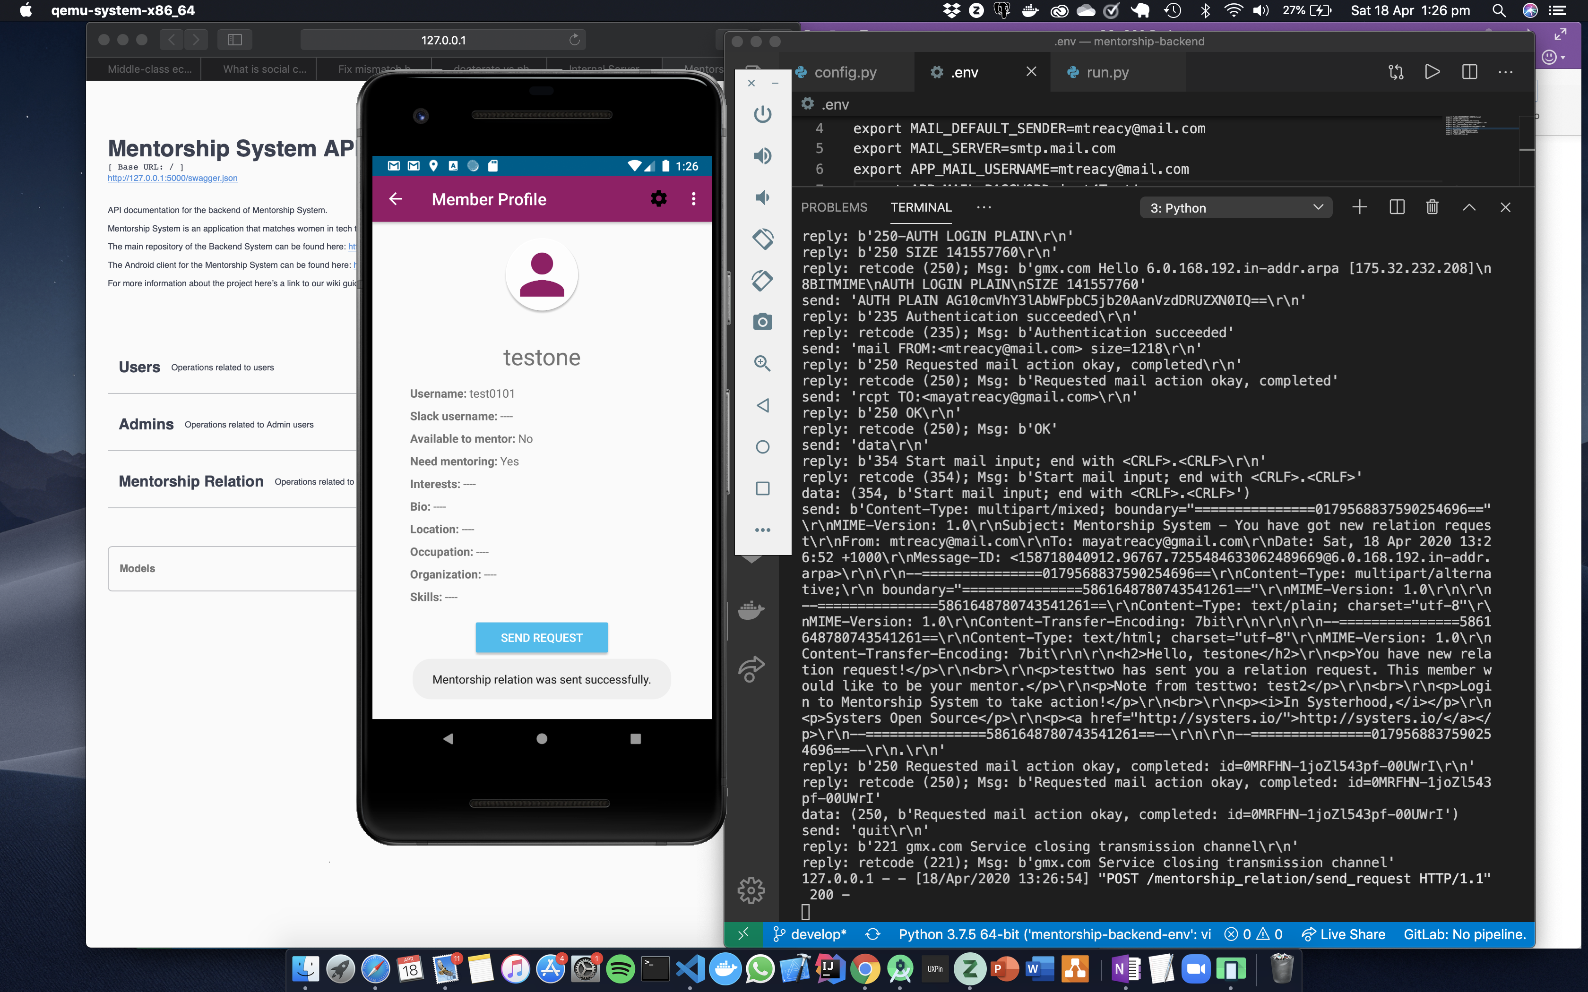The image size is (1588, 992).
Task: Click the emulator home circle in side toolbar
Action: 762,447
